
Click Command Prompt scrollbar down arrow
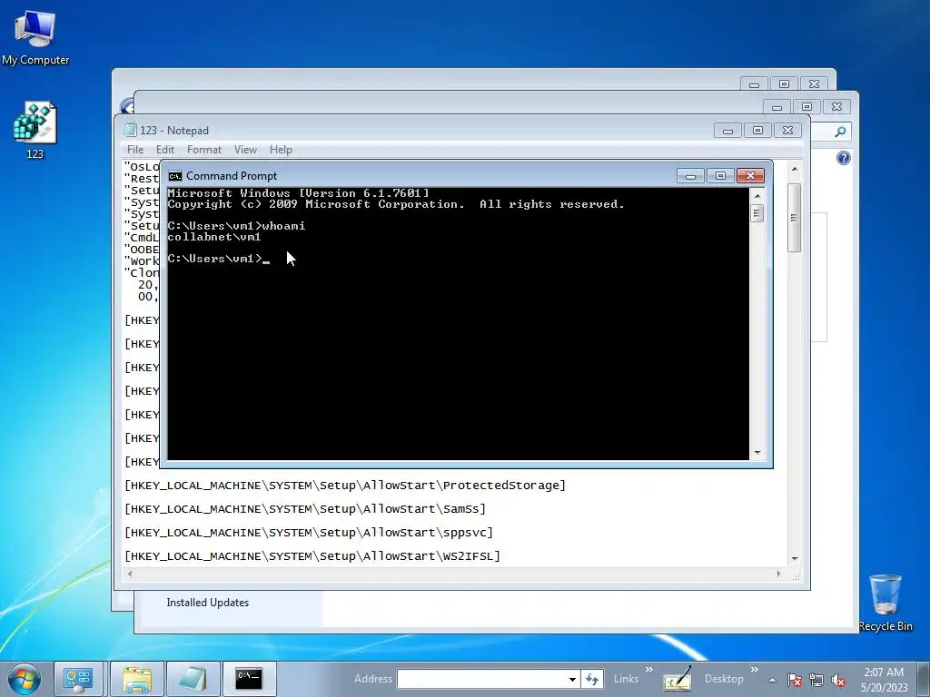[757, 454]
